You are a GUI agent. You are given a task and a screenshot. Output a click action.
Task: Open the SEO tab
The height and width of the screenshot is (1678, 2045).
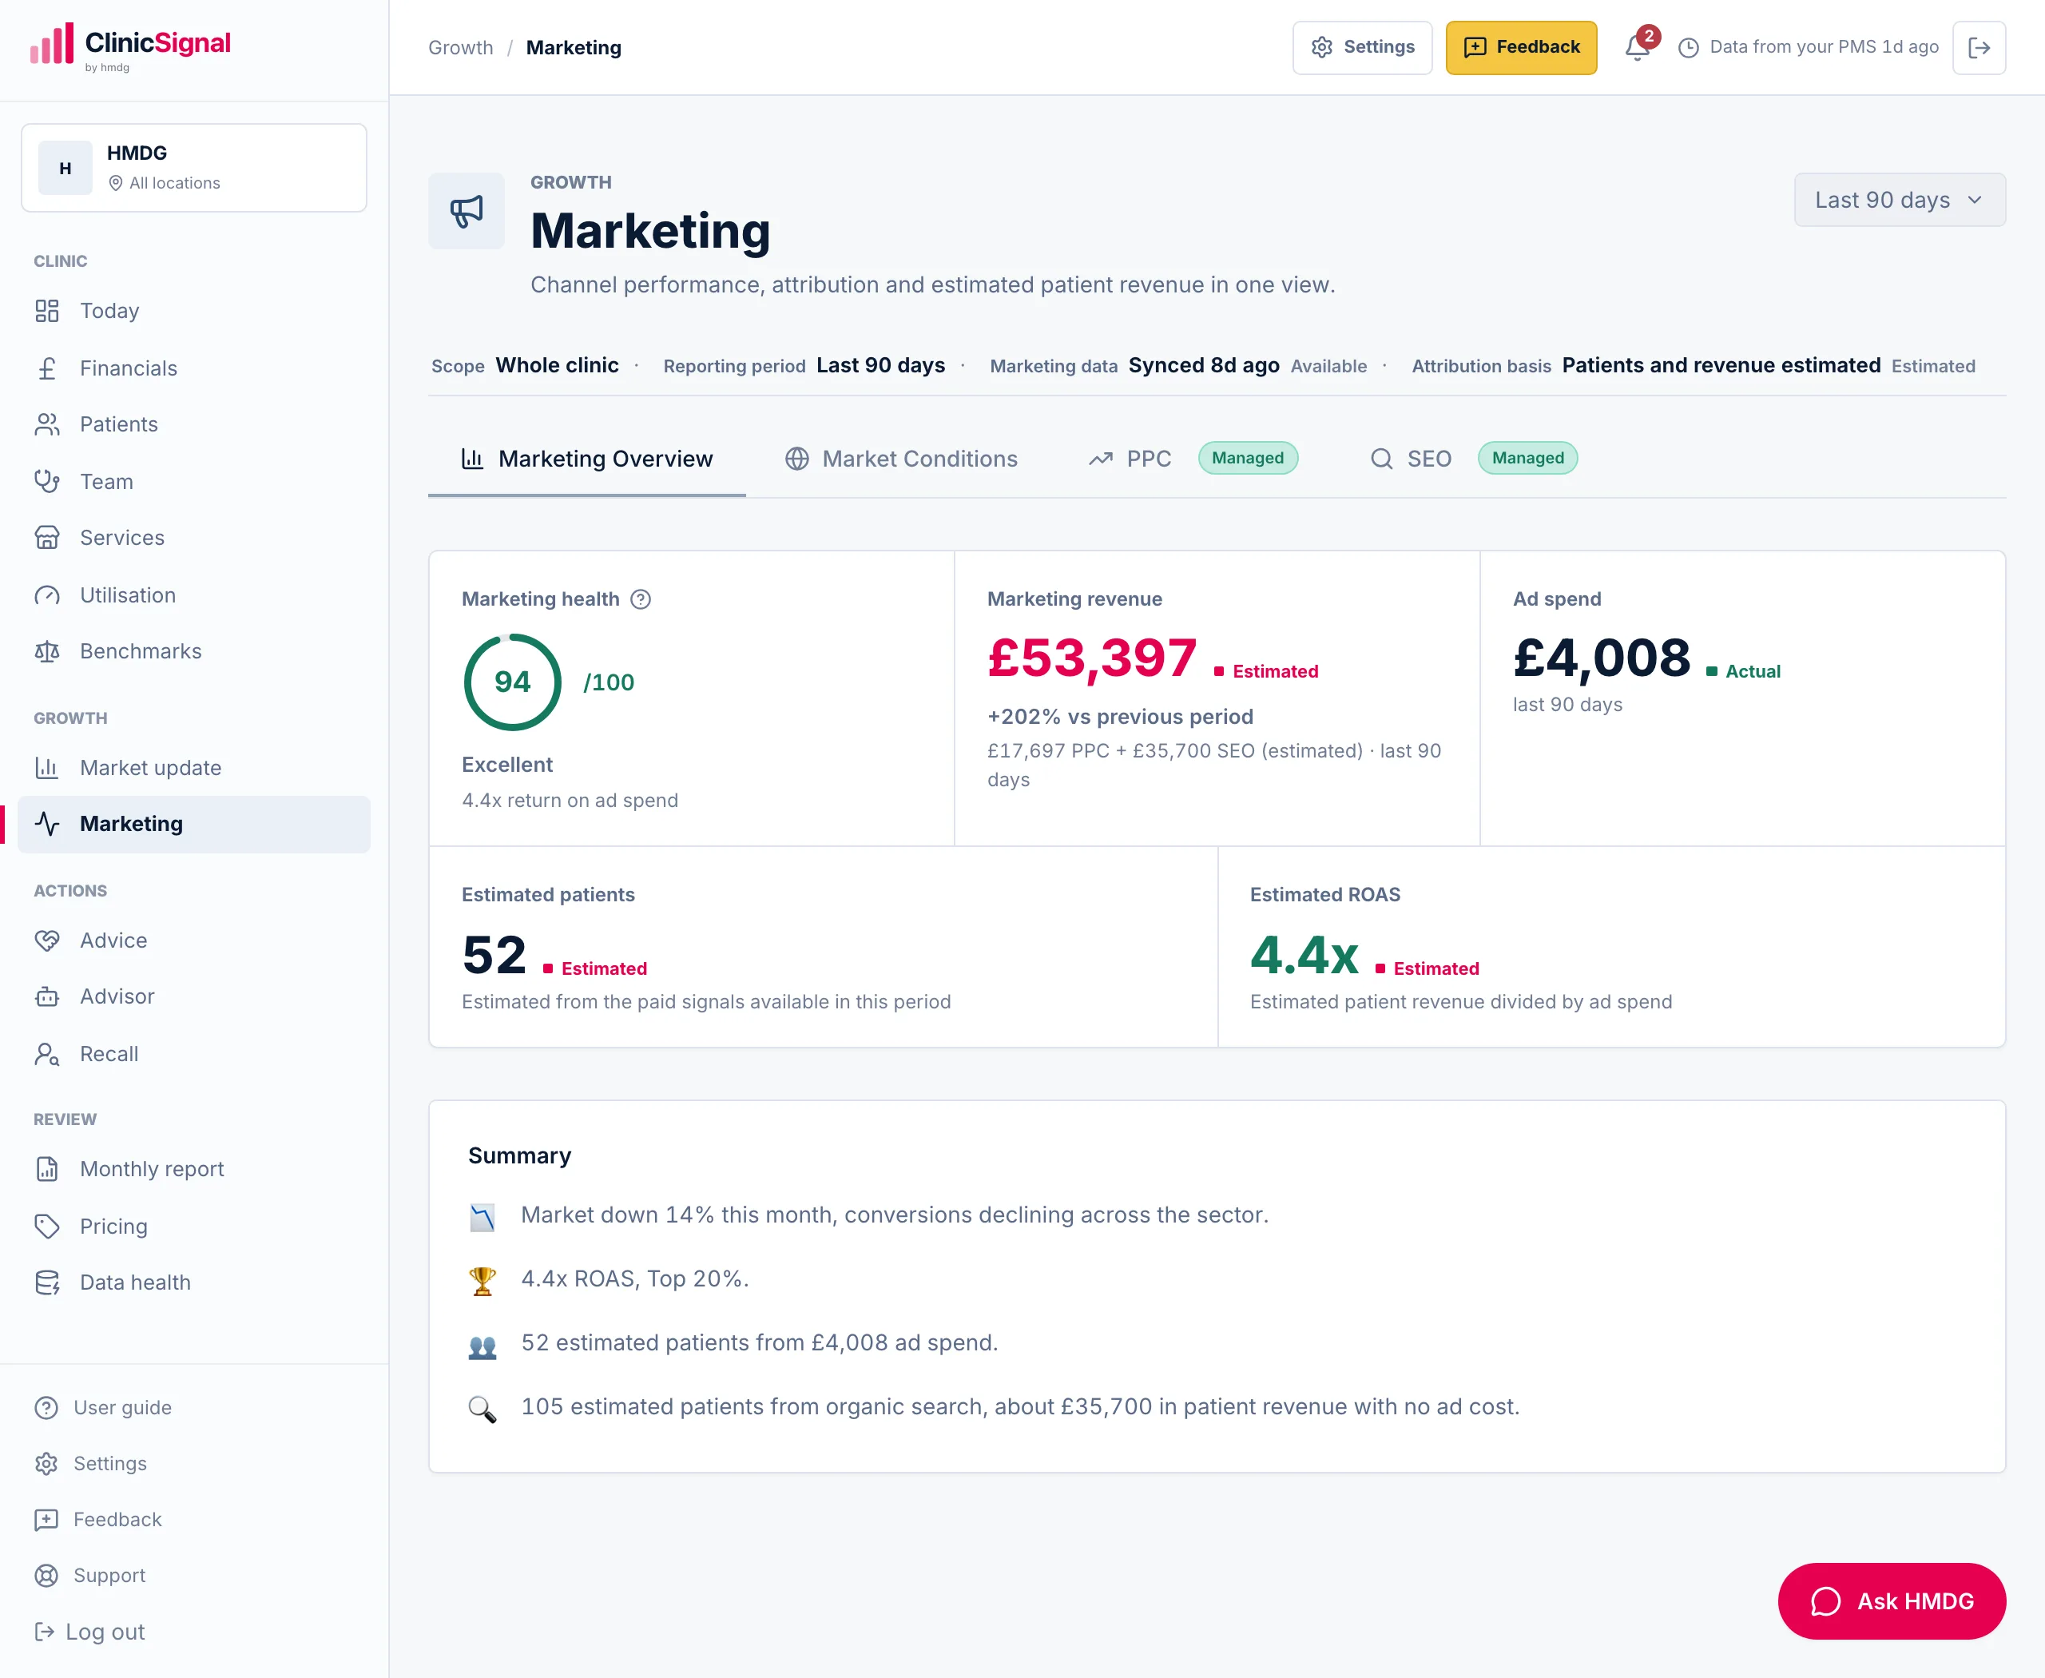click(1411, 459)
